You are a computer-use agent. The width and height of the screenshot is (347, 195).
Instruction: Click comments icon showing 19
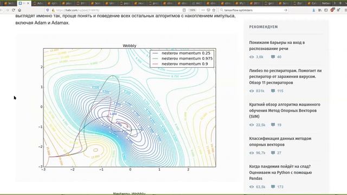click(x=273, y=125)
